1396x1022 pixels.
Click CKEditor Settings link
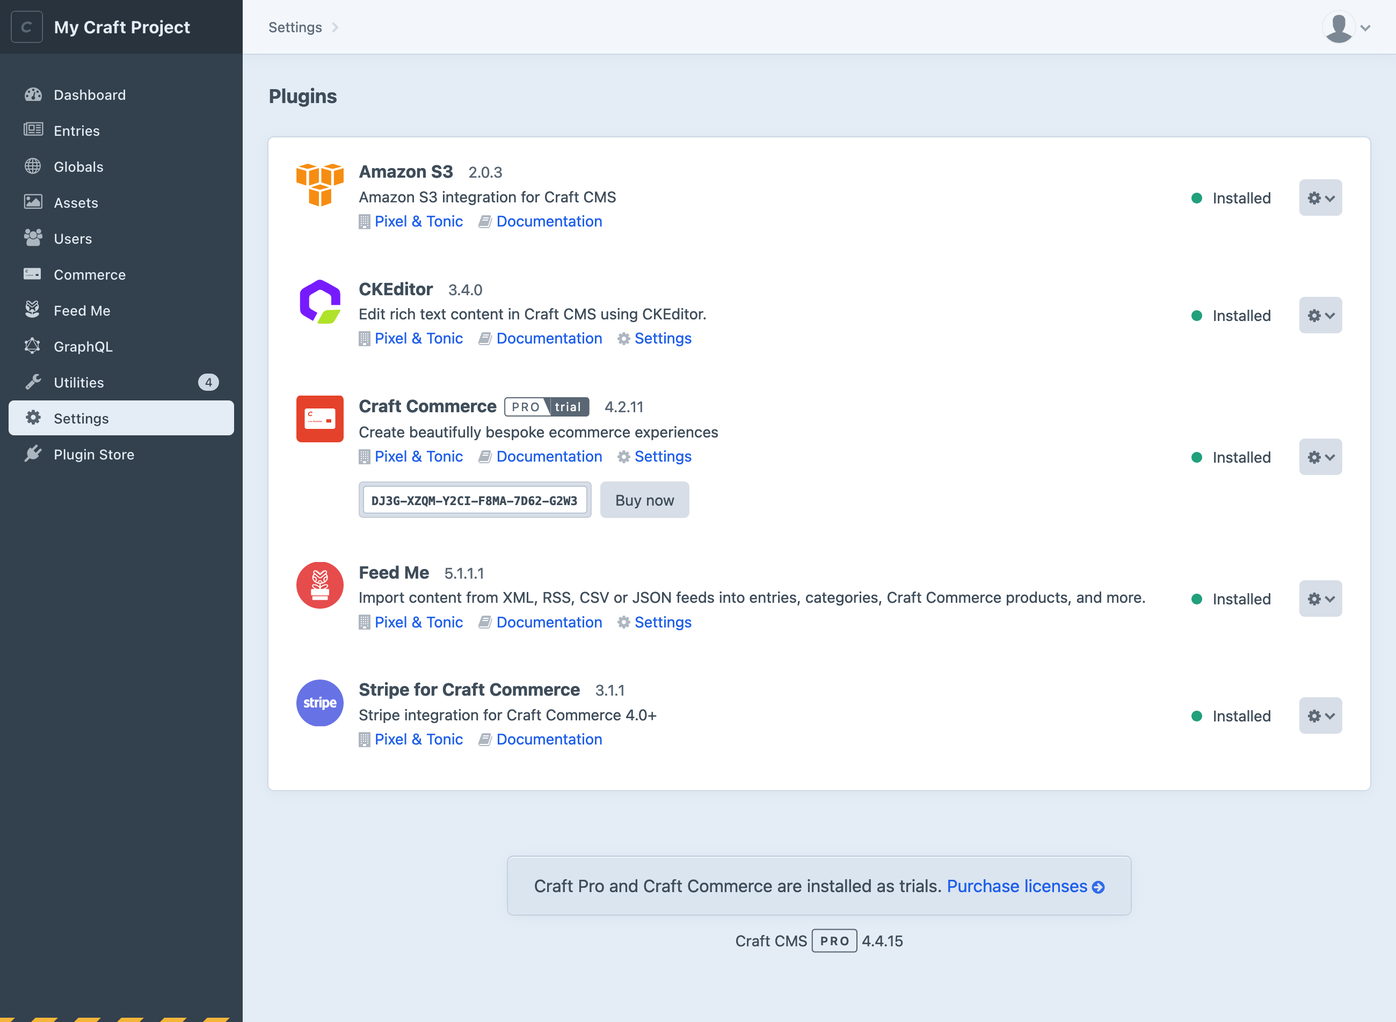pyautogui.click(x=662, y=338)
